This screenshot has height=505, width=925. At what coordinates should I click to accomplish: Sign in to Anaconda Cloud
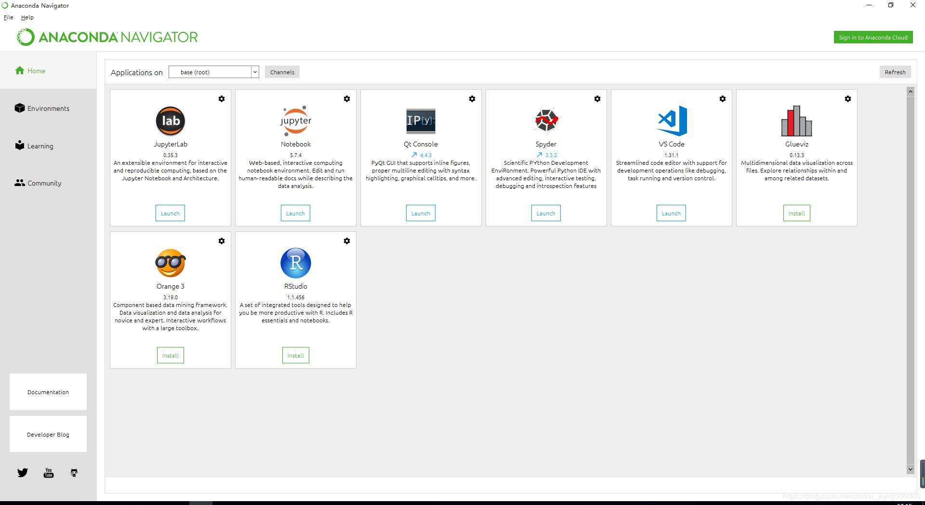tap(873, 38)
